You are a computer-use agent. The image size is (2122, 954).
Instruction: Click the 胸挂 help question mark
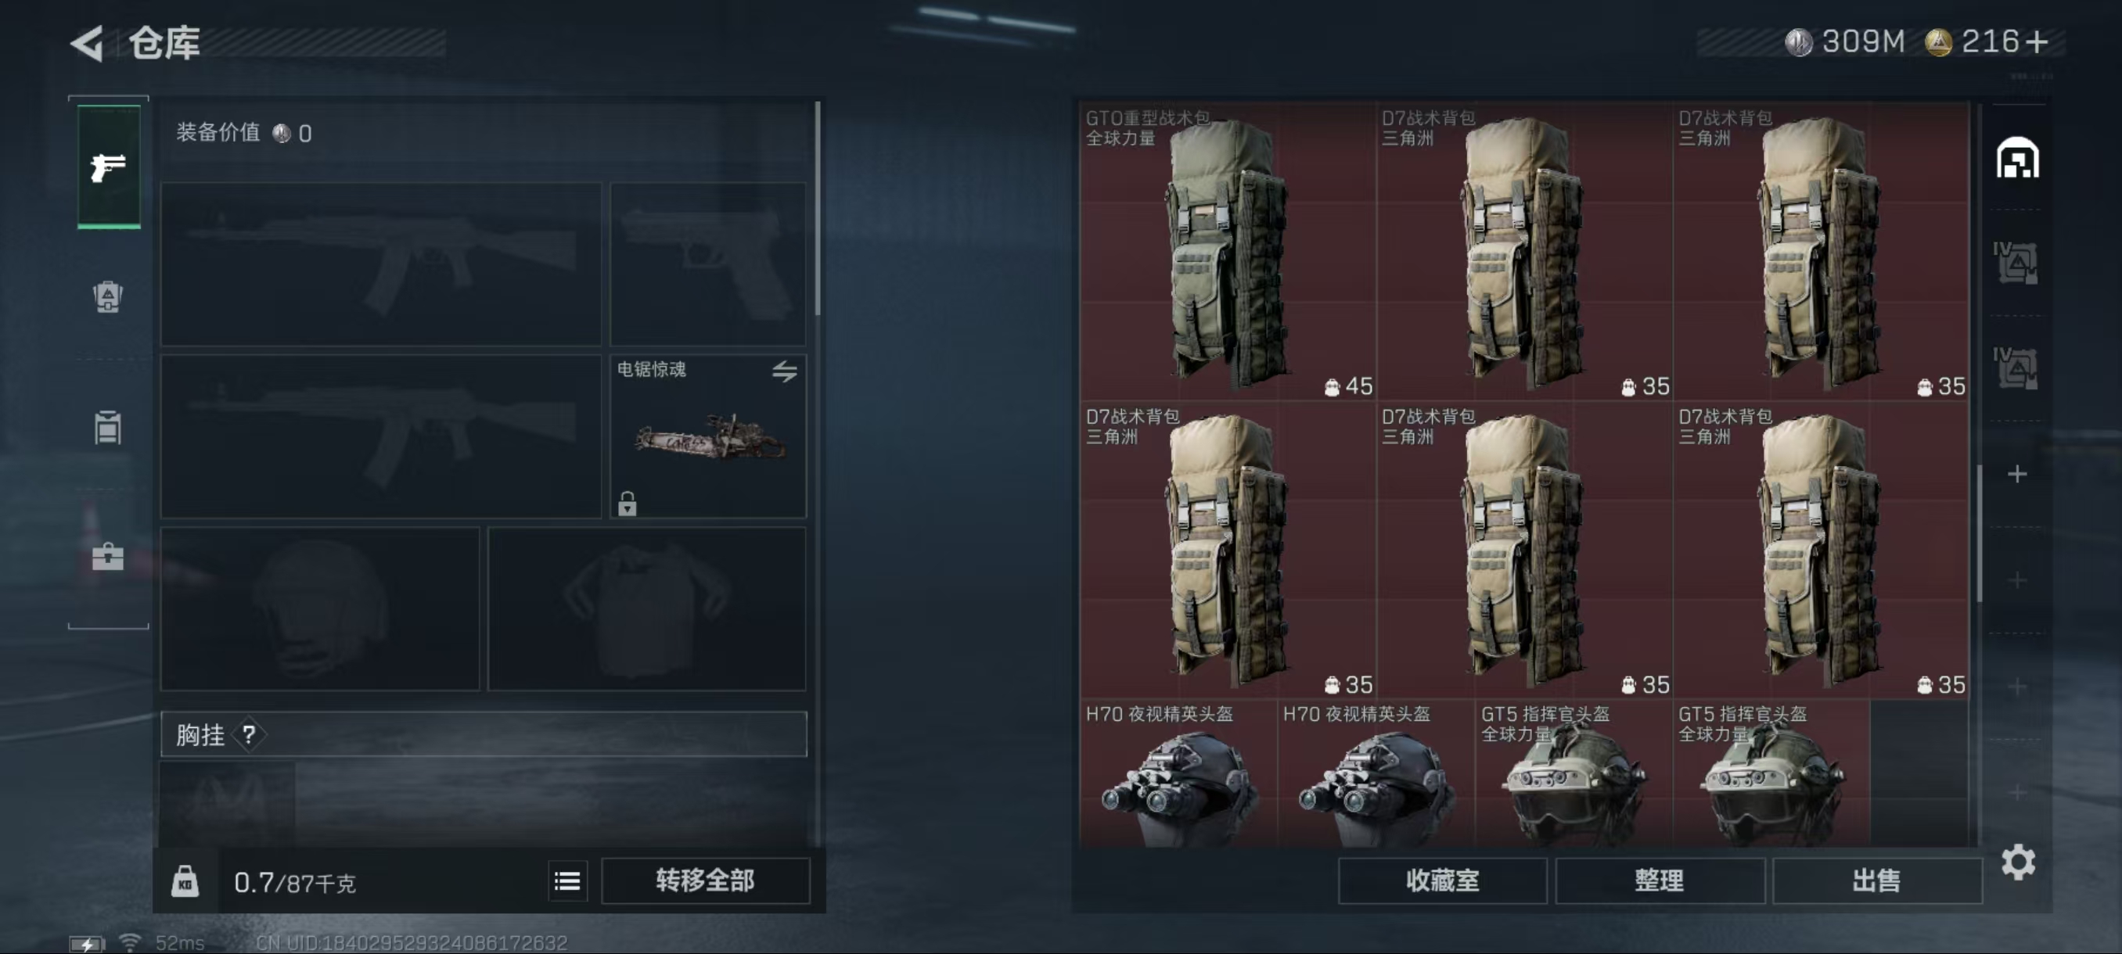coord(249,734)
